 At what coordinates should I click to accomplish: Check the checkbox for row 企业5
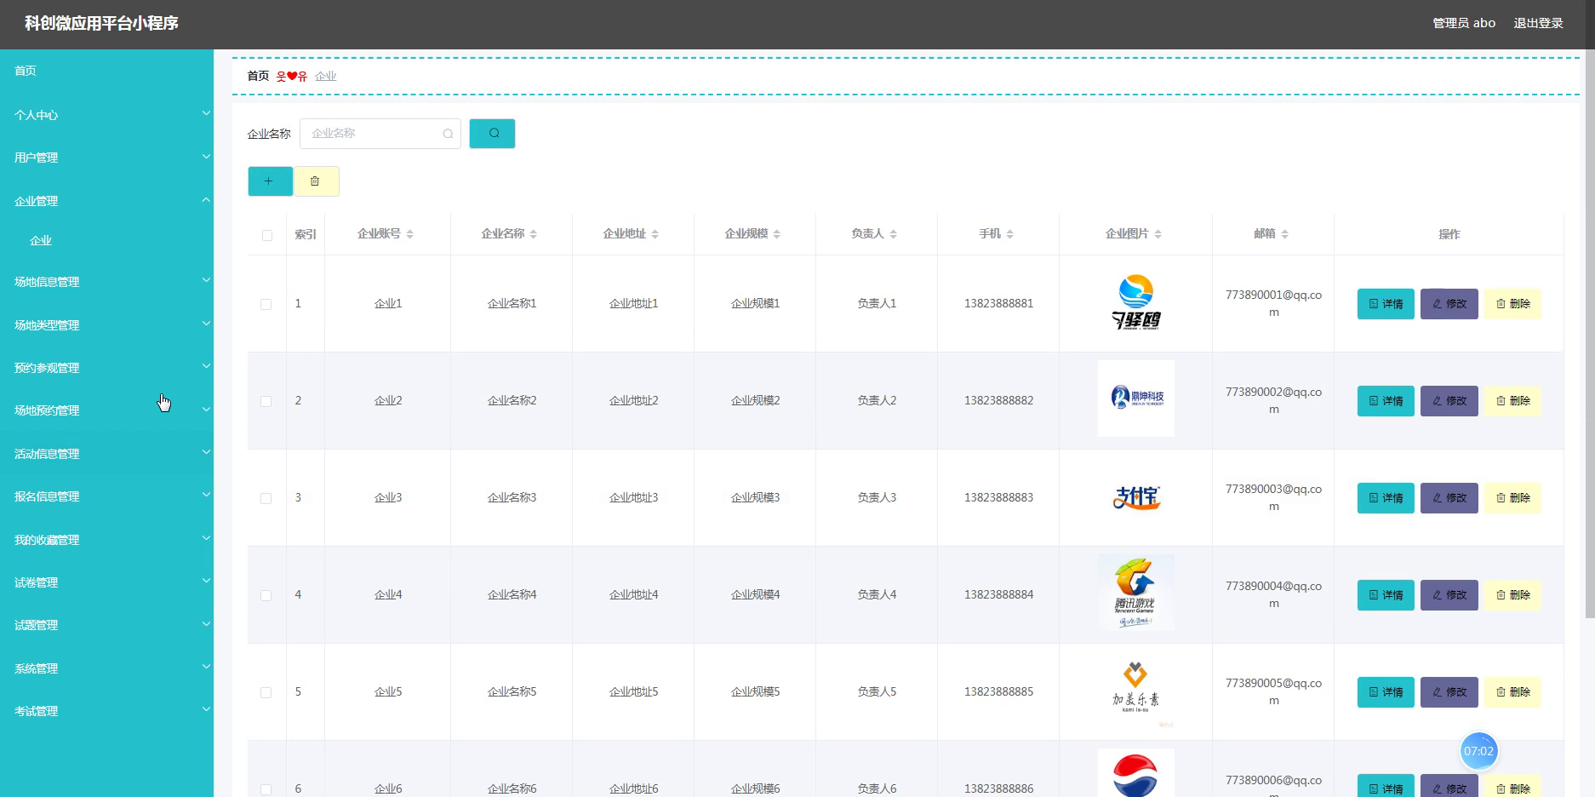pyautogui.click(x=266, y=692)
